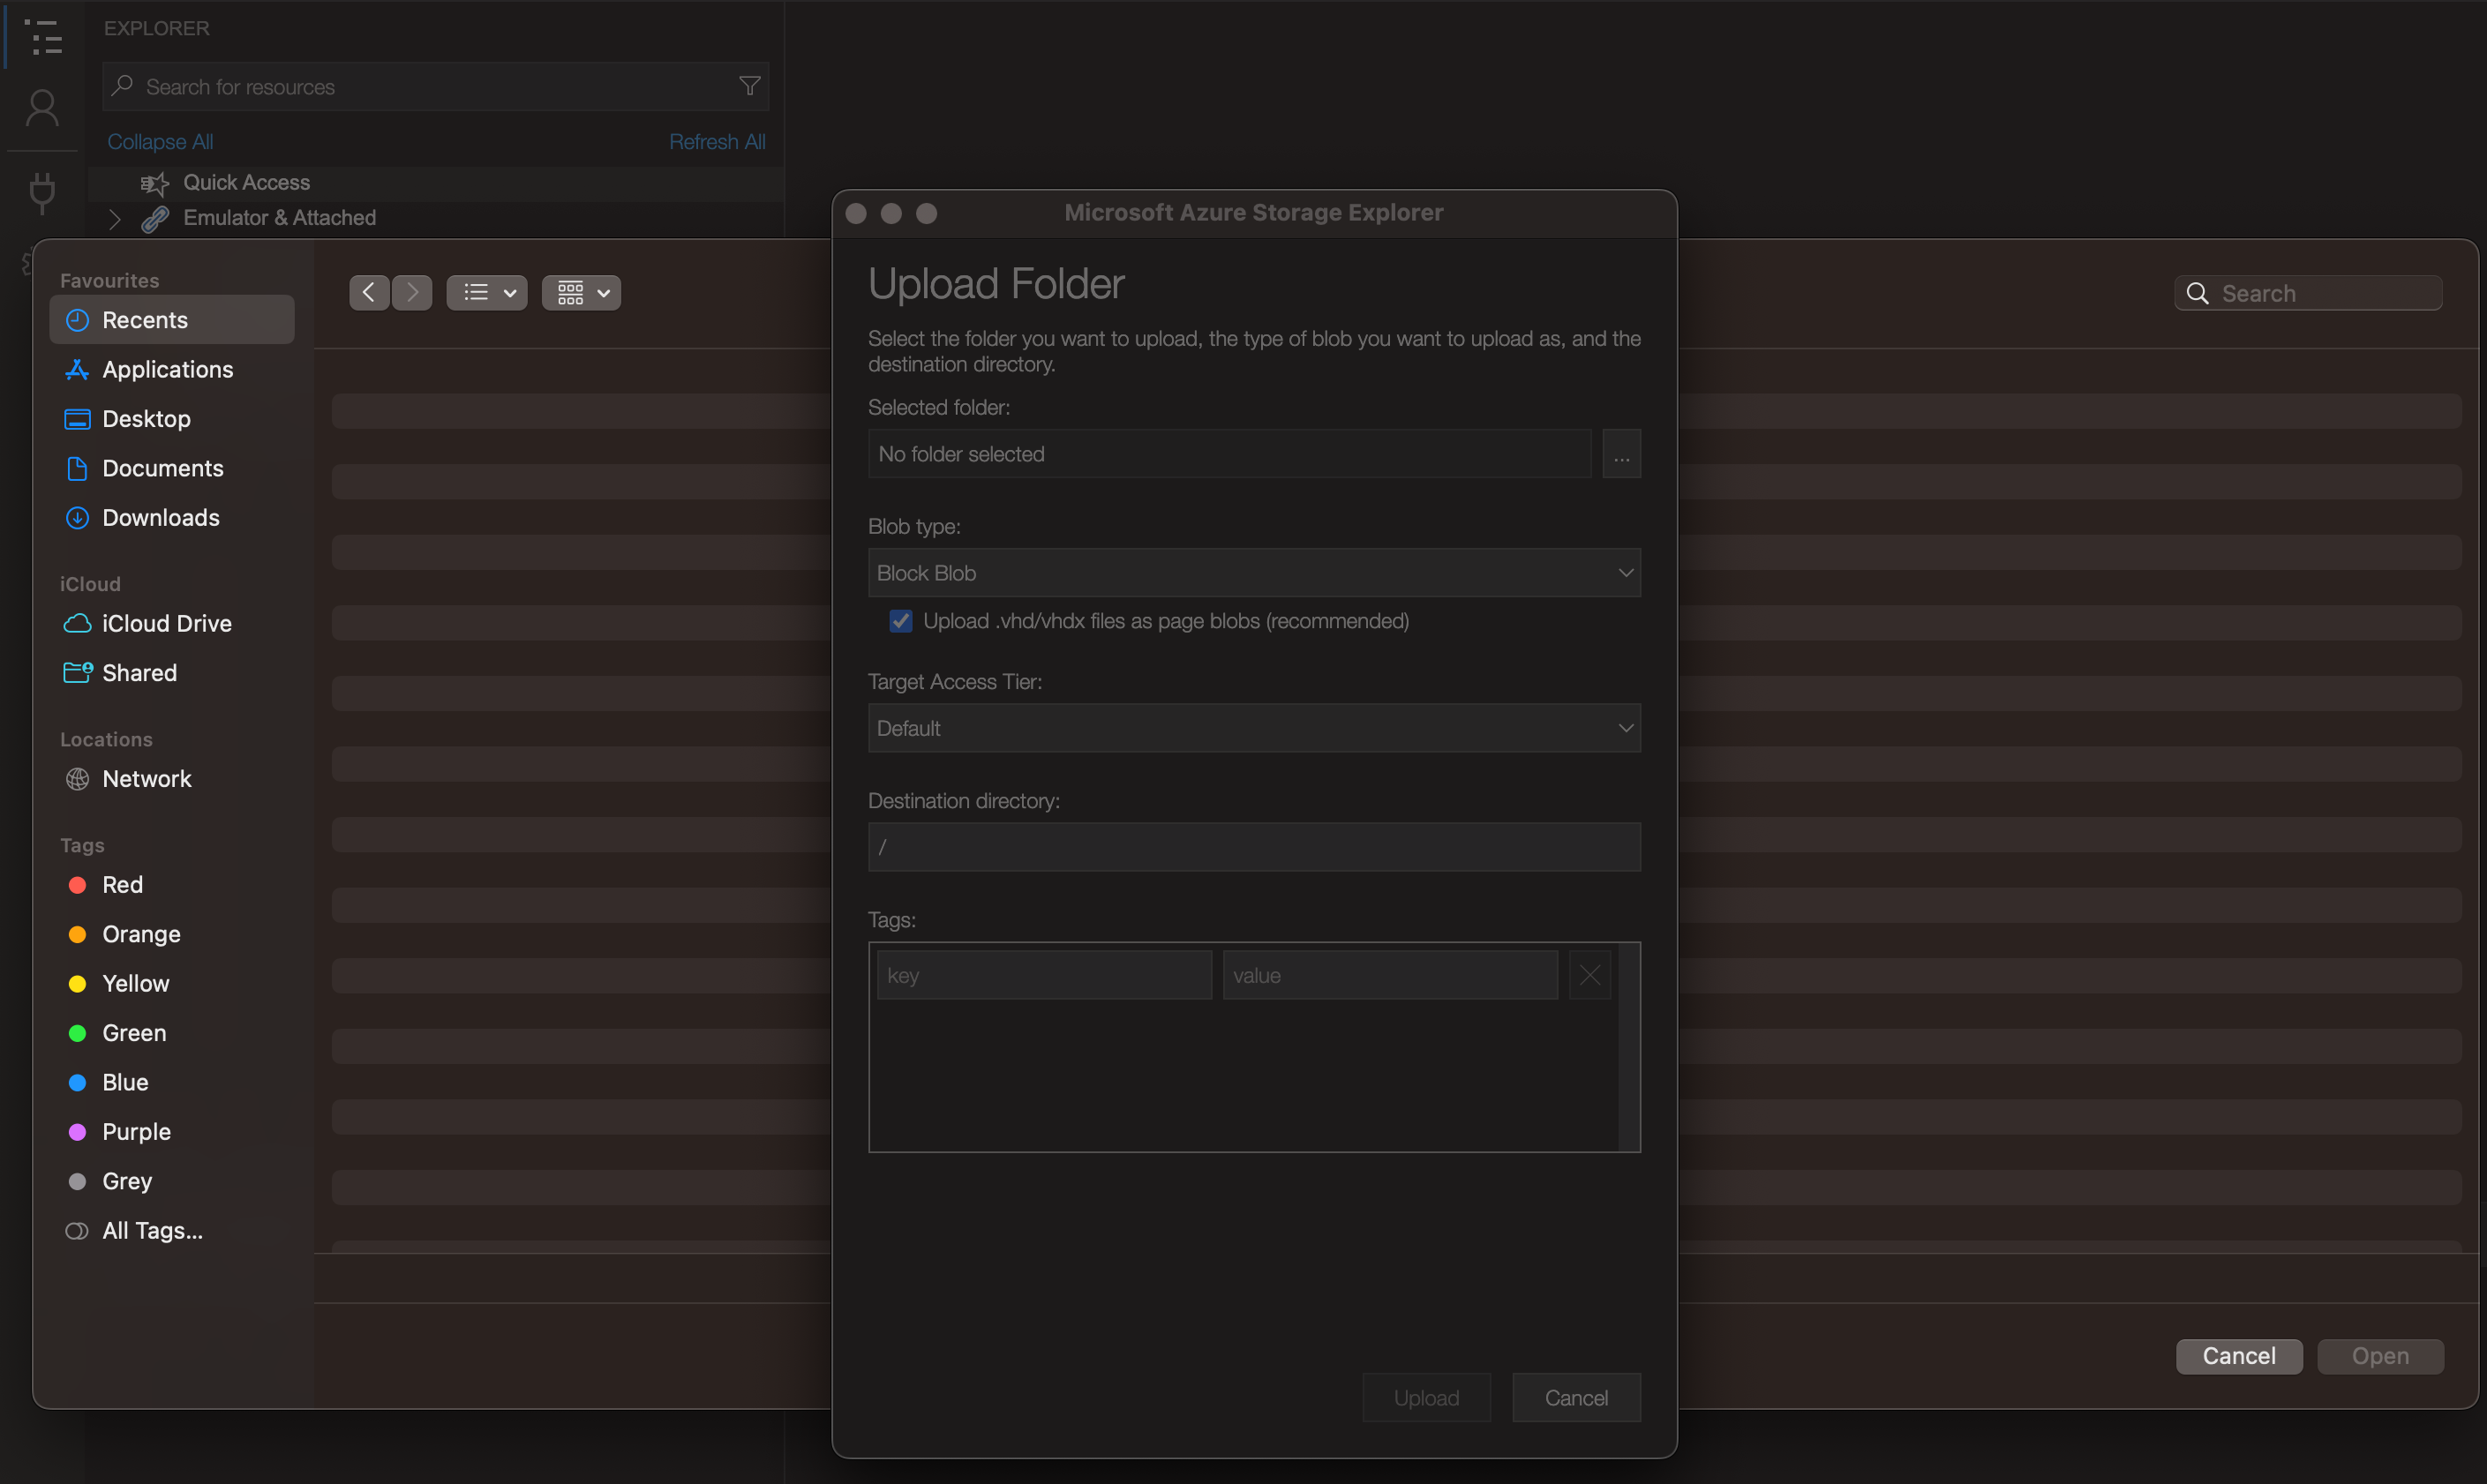The height and width of the screenshot is (1484, 2487).
Task: Click the Tags list scrollbar
Action: pos(1629,1047)
